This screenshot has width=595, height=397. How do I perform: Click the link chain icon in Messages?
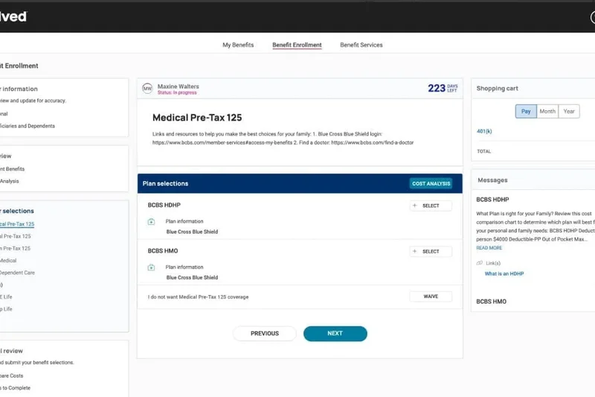[480, 263]
